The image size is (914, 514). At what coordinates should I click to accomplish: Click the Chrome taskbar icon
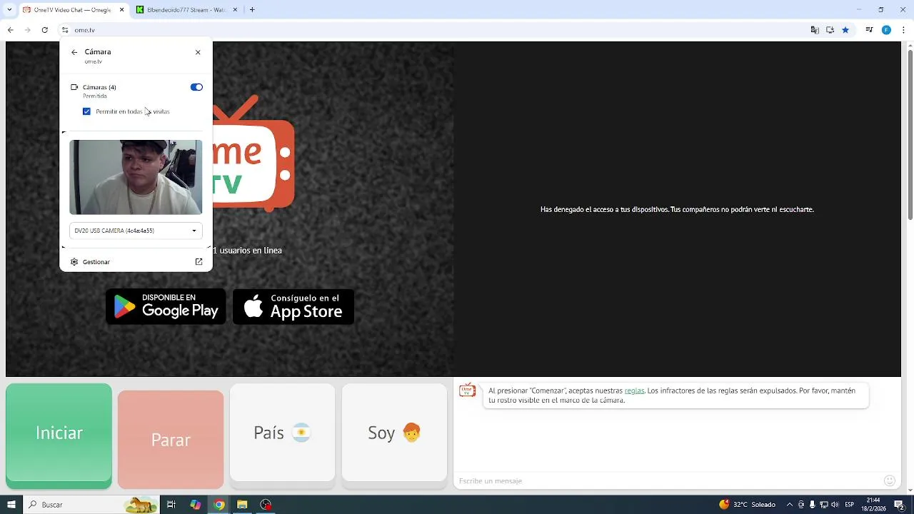(219, 505)
